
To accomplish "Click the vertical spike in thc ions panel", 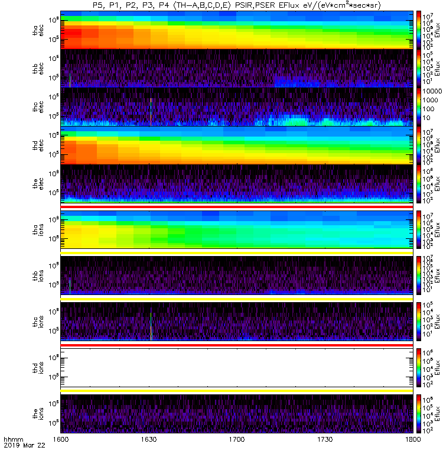I will click(151, 327).
